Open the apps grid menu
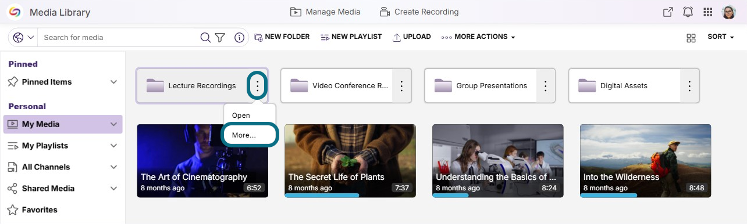The width and height of the screenshot is (747, 224). click(708, 12)
